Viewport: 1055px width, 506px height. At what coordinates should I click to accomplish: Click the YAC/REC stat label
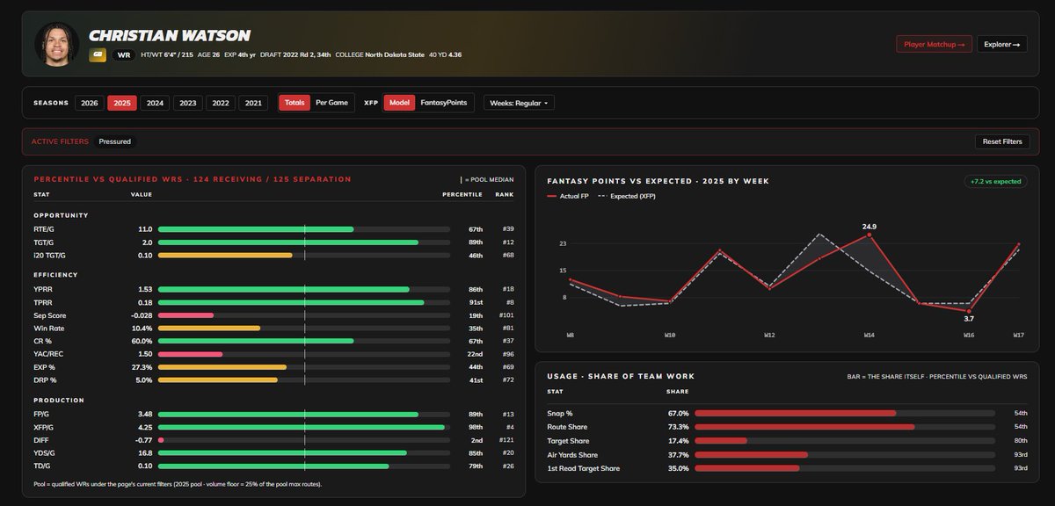[48, 355]
